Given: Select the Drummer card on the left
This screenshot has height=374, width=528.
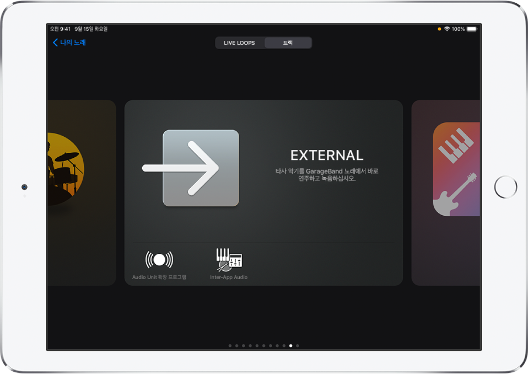Looking at the screenshot, I should [x=82, y=193].
